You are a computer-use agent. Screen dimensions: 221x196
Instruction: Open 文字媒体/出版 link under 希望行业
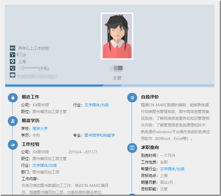(172, 169)
